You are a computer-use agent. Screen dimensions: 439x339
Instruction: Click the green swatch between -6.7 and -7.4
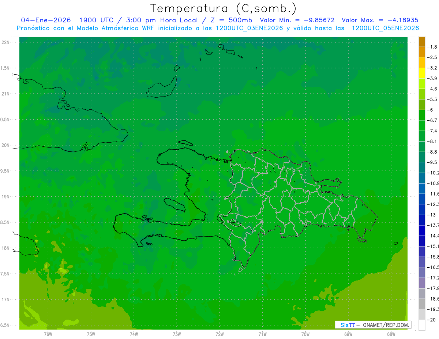[422, 125]
